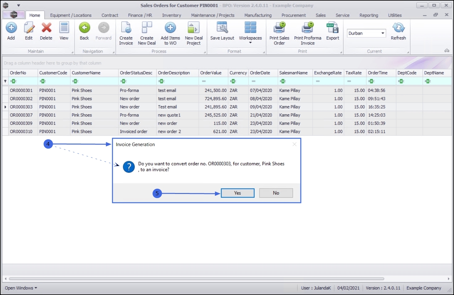Switch to the Home tab

click(35, 15)
